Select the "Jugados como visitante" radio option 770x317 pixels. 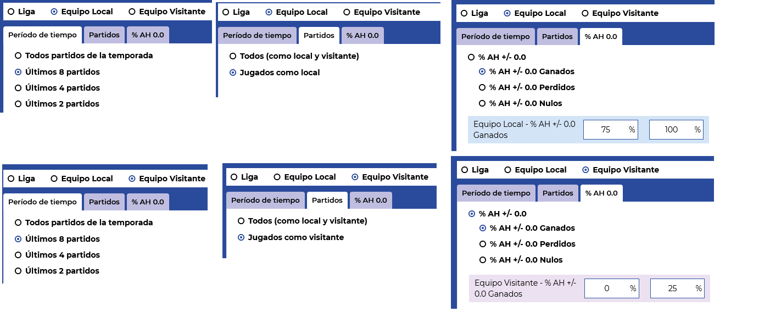291,237
